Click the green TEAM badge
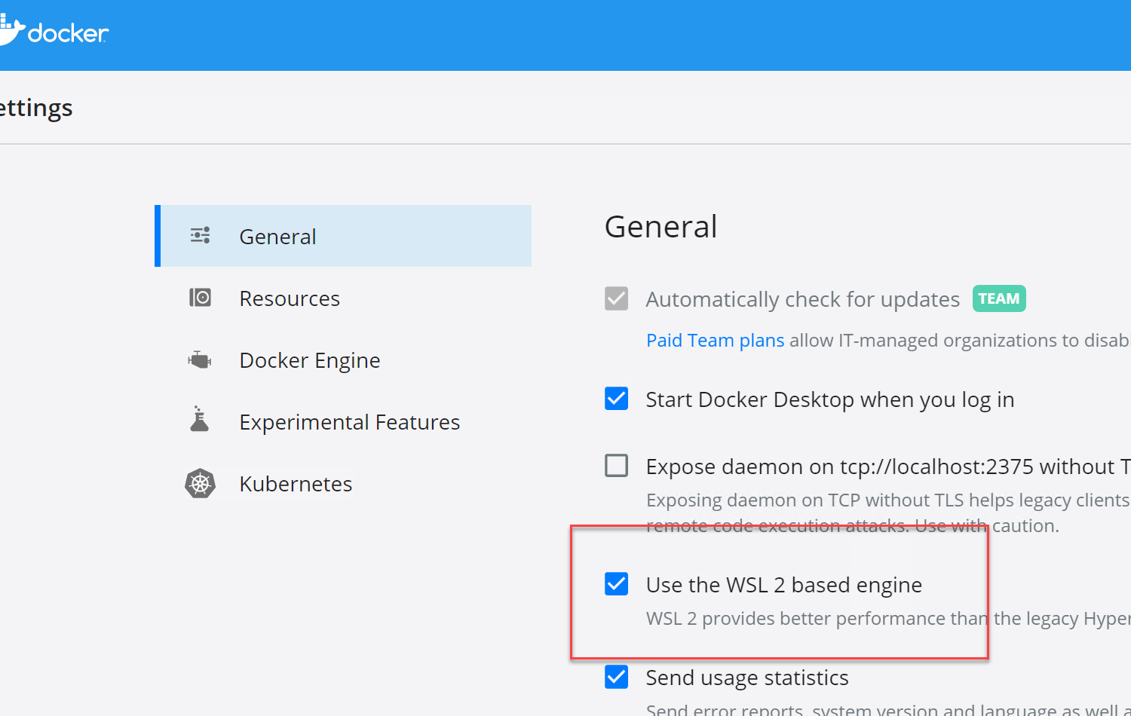1131x716 pixels. (998, 298)
